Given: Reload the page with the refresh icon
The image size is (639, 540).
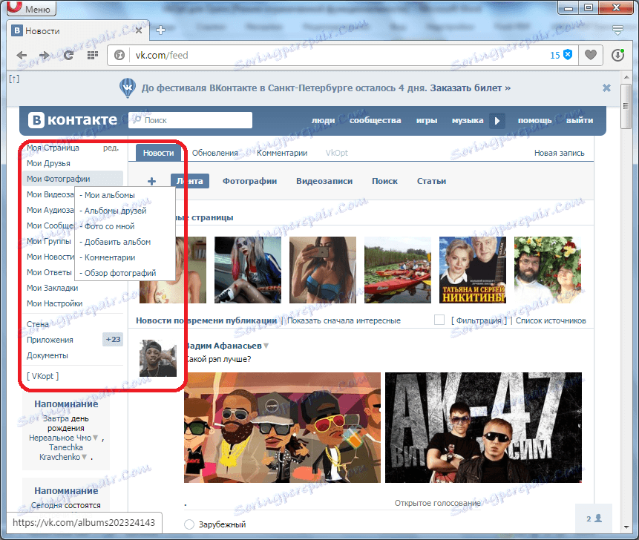Looking at the screenshot, I should (x=68, y=55).
